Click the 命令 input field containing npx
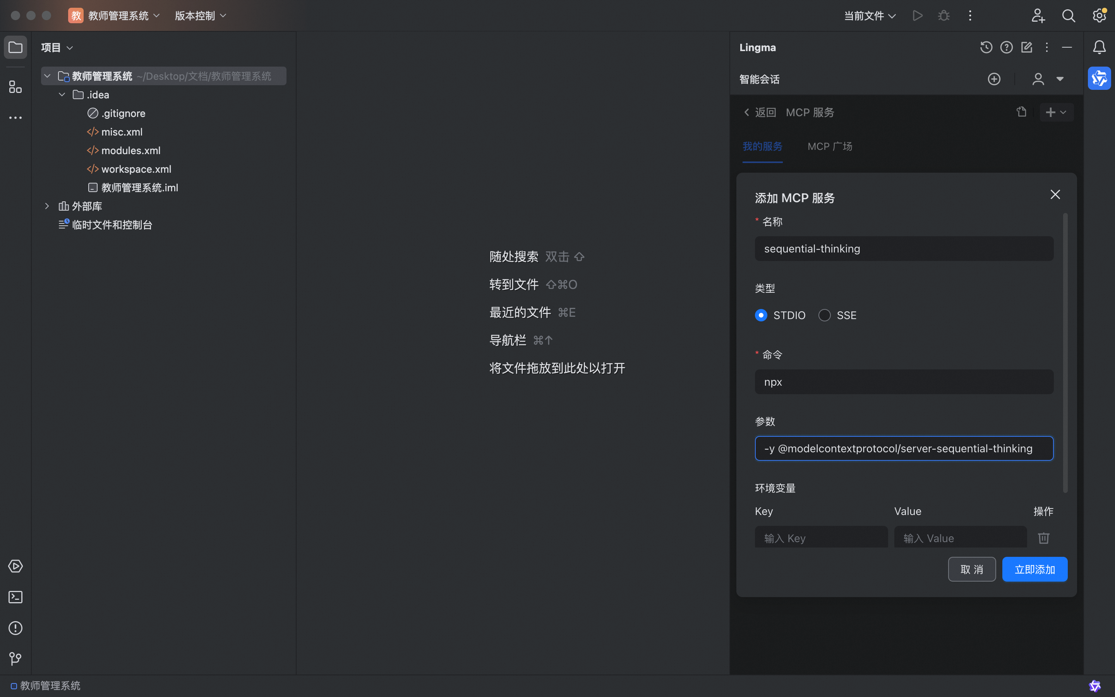Viewport: 1115px width, 697px height. point(904,382)
